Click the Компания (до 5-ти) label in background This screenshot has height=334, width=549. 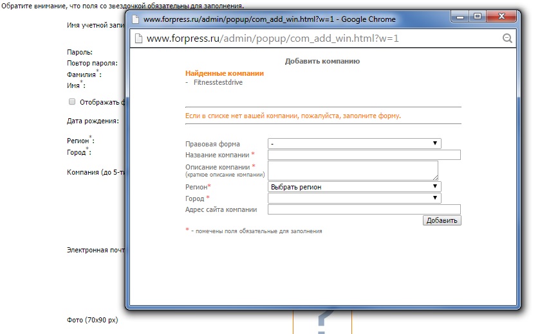[x=96, y=172]
